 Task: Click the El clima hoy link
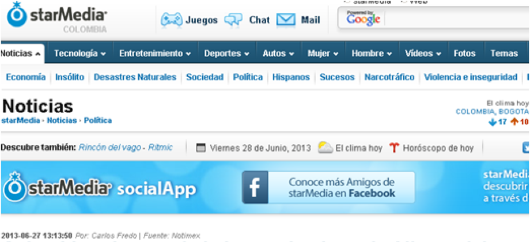tap(359, 148)
